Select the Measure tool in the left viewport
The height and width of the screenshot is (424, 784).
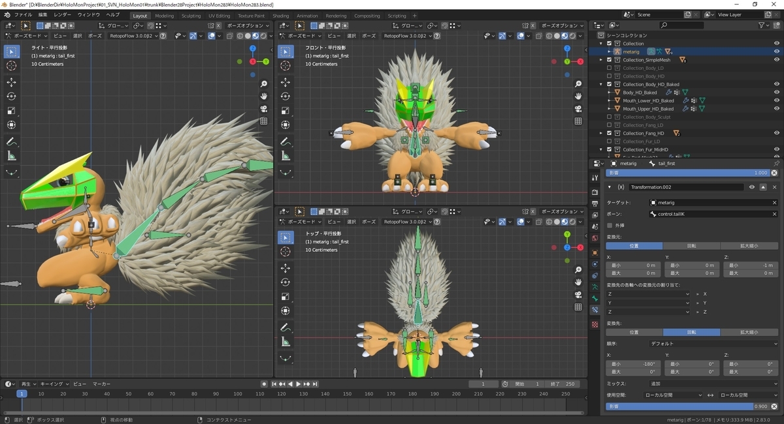pyautogui.click(x=12, y=156)
